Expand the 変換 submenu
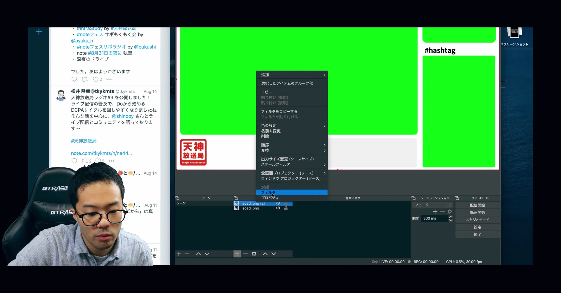Image resolution: width=561 pixels, height=293 pixels. 292,150
